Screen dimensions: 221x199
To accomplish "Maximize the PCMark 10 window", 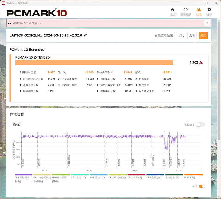I will click(x=206, y=3).
